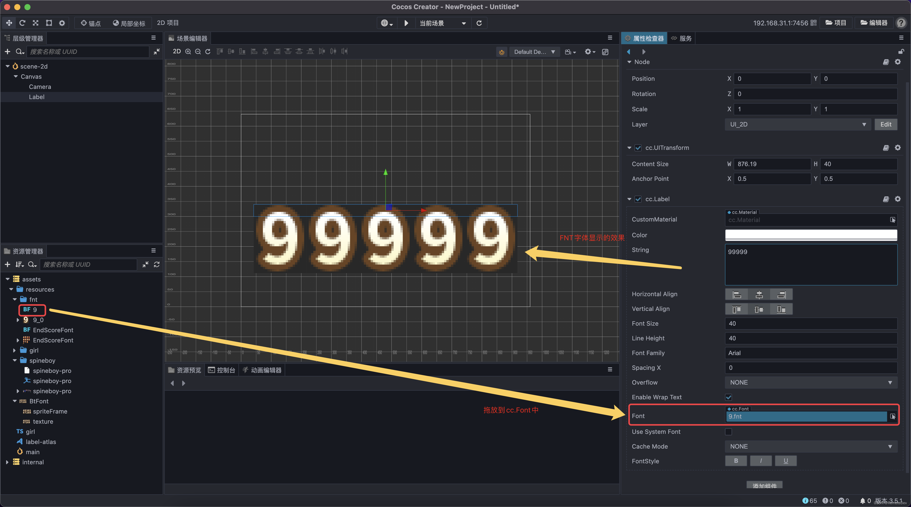Uncheck Enable Wrap Text

(728, 397)
